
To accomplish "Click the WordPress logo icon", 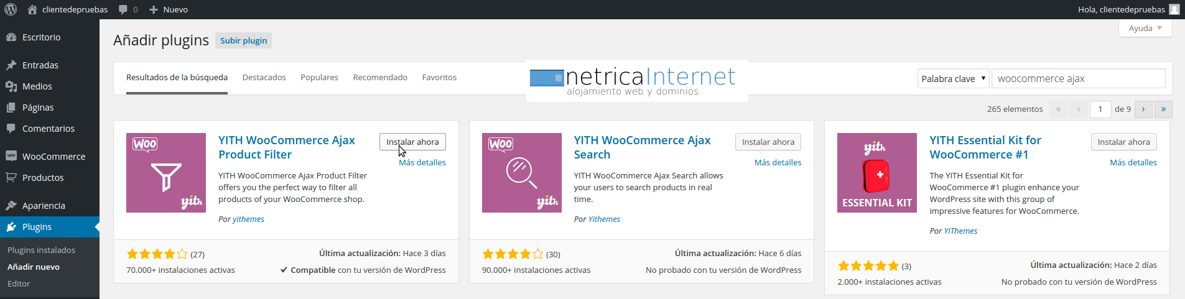I will click(11, 9).
